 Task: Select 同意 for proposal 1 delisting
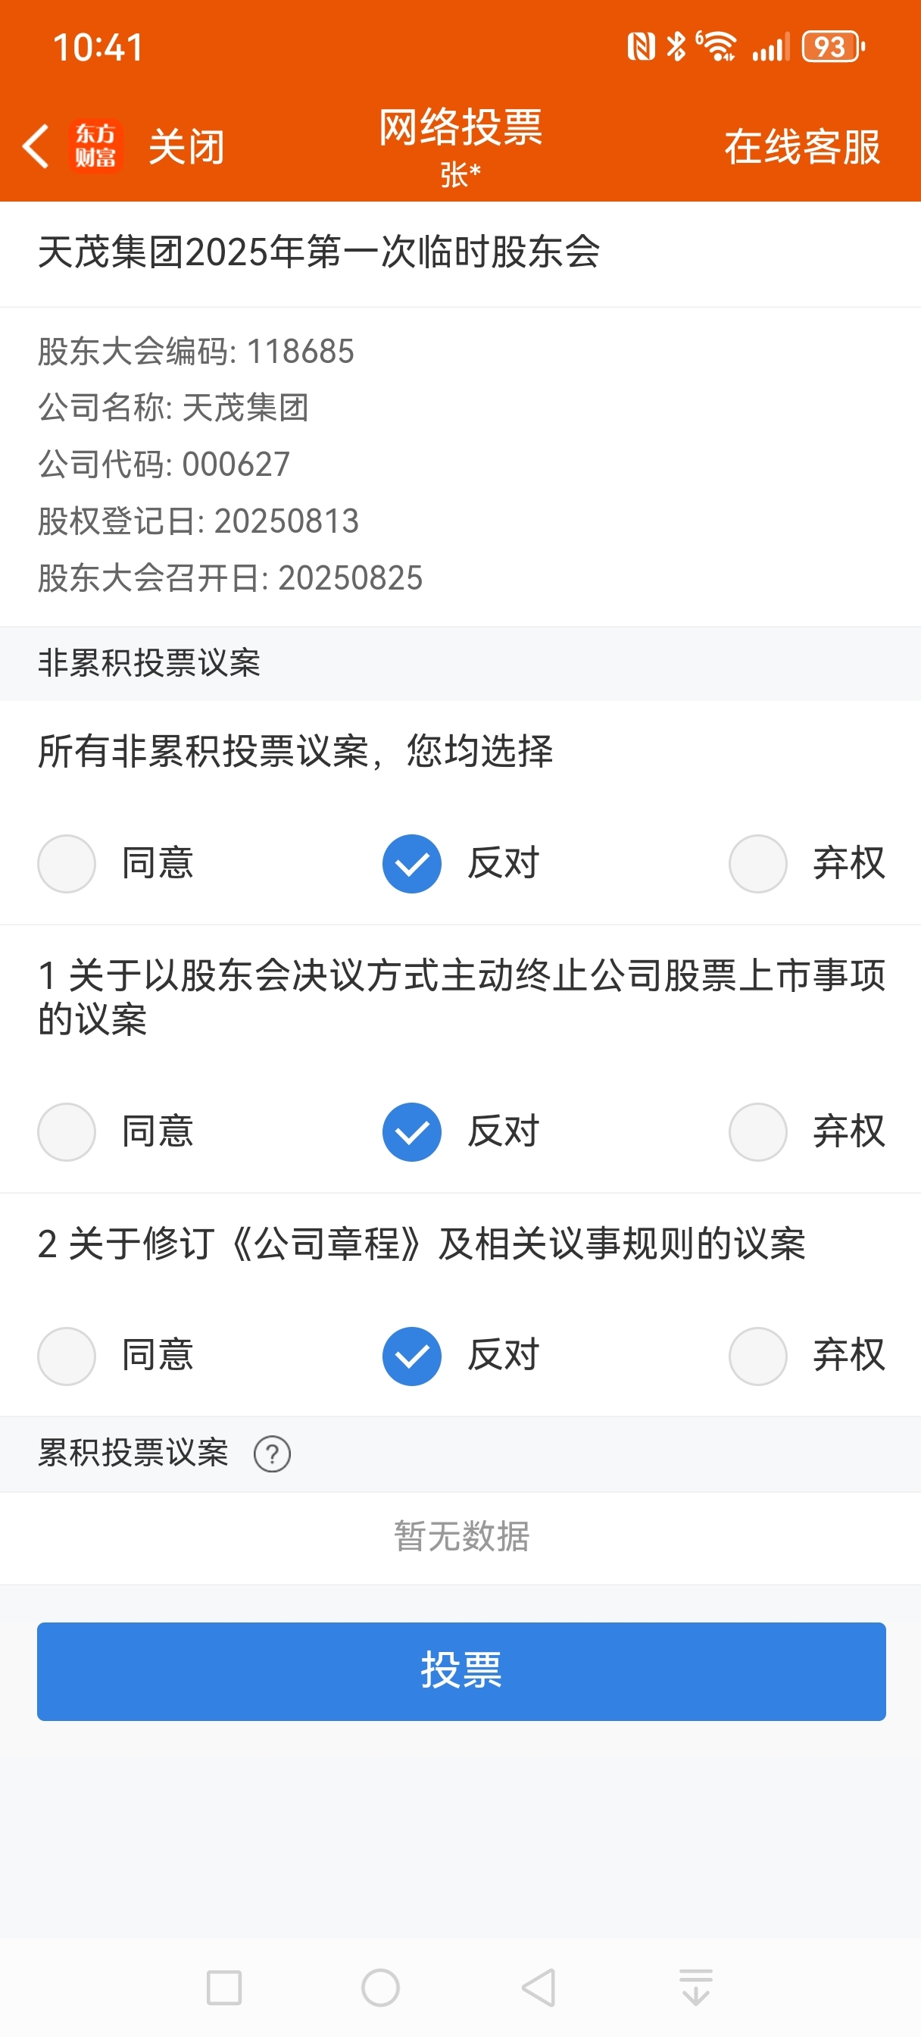[116, 1131]
